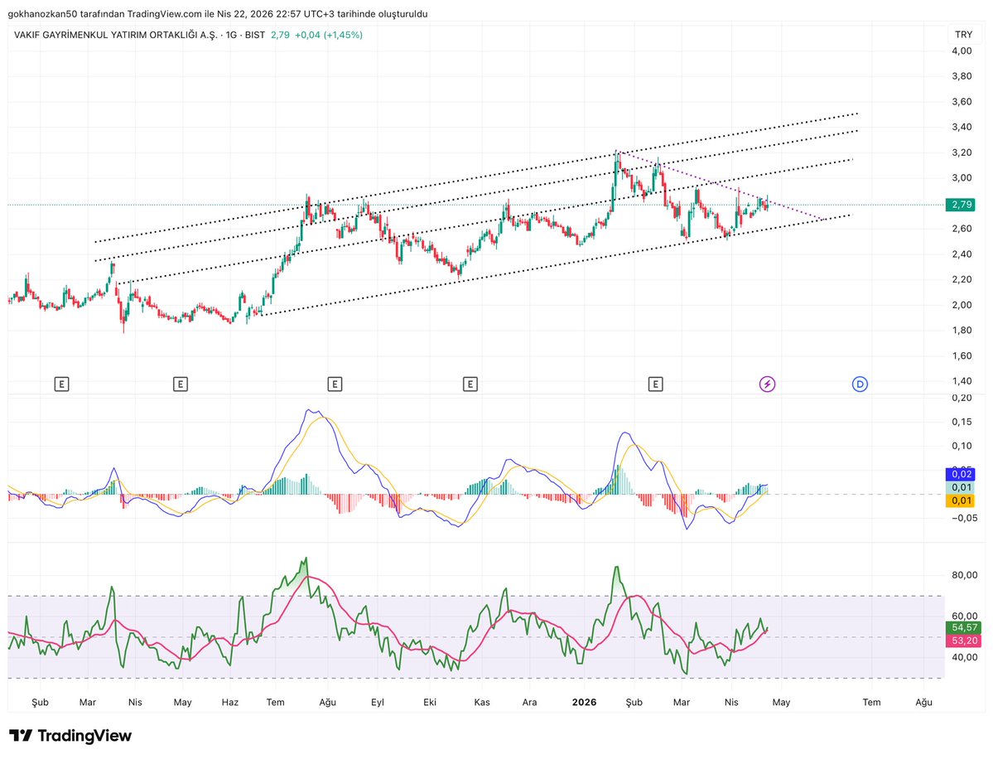Click the 3,40 price axis label
Viewport: 993px width, 759px height.
[962, 127]
